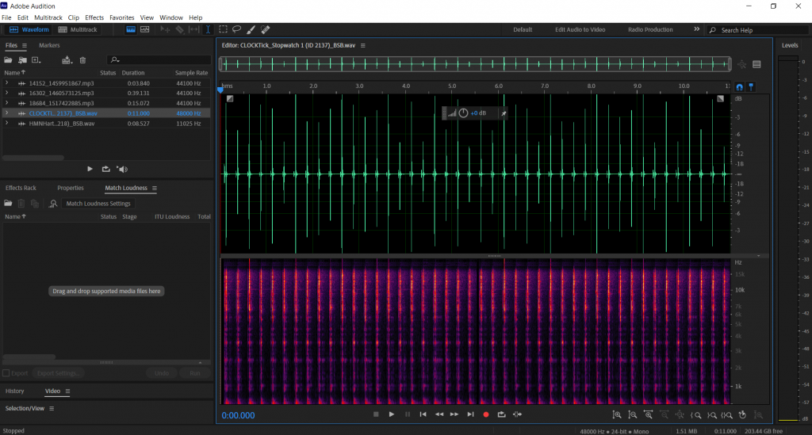
Task: Open the Effects menu
Action: pyautogui.click(x=94, y=17)
